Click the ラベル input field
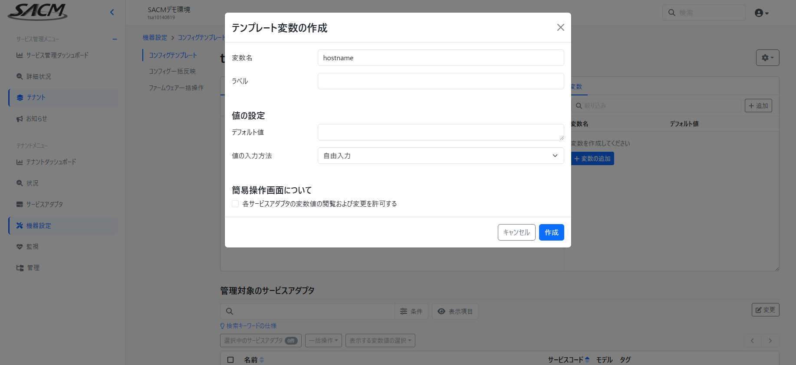The height and width of the screenshot is (365, 796). pyautogui.click(x=441, y=81)
